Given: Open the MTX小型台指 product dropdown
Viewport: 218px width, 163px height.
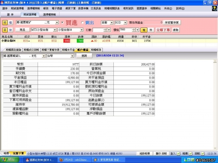Looking at the screenshot, I should point(55,30).
